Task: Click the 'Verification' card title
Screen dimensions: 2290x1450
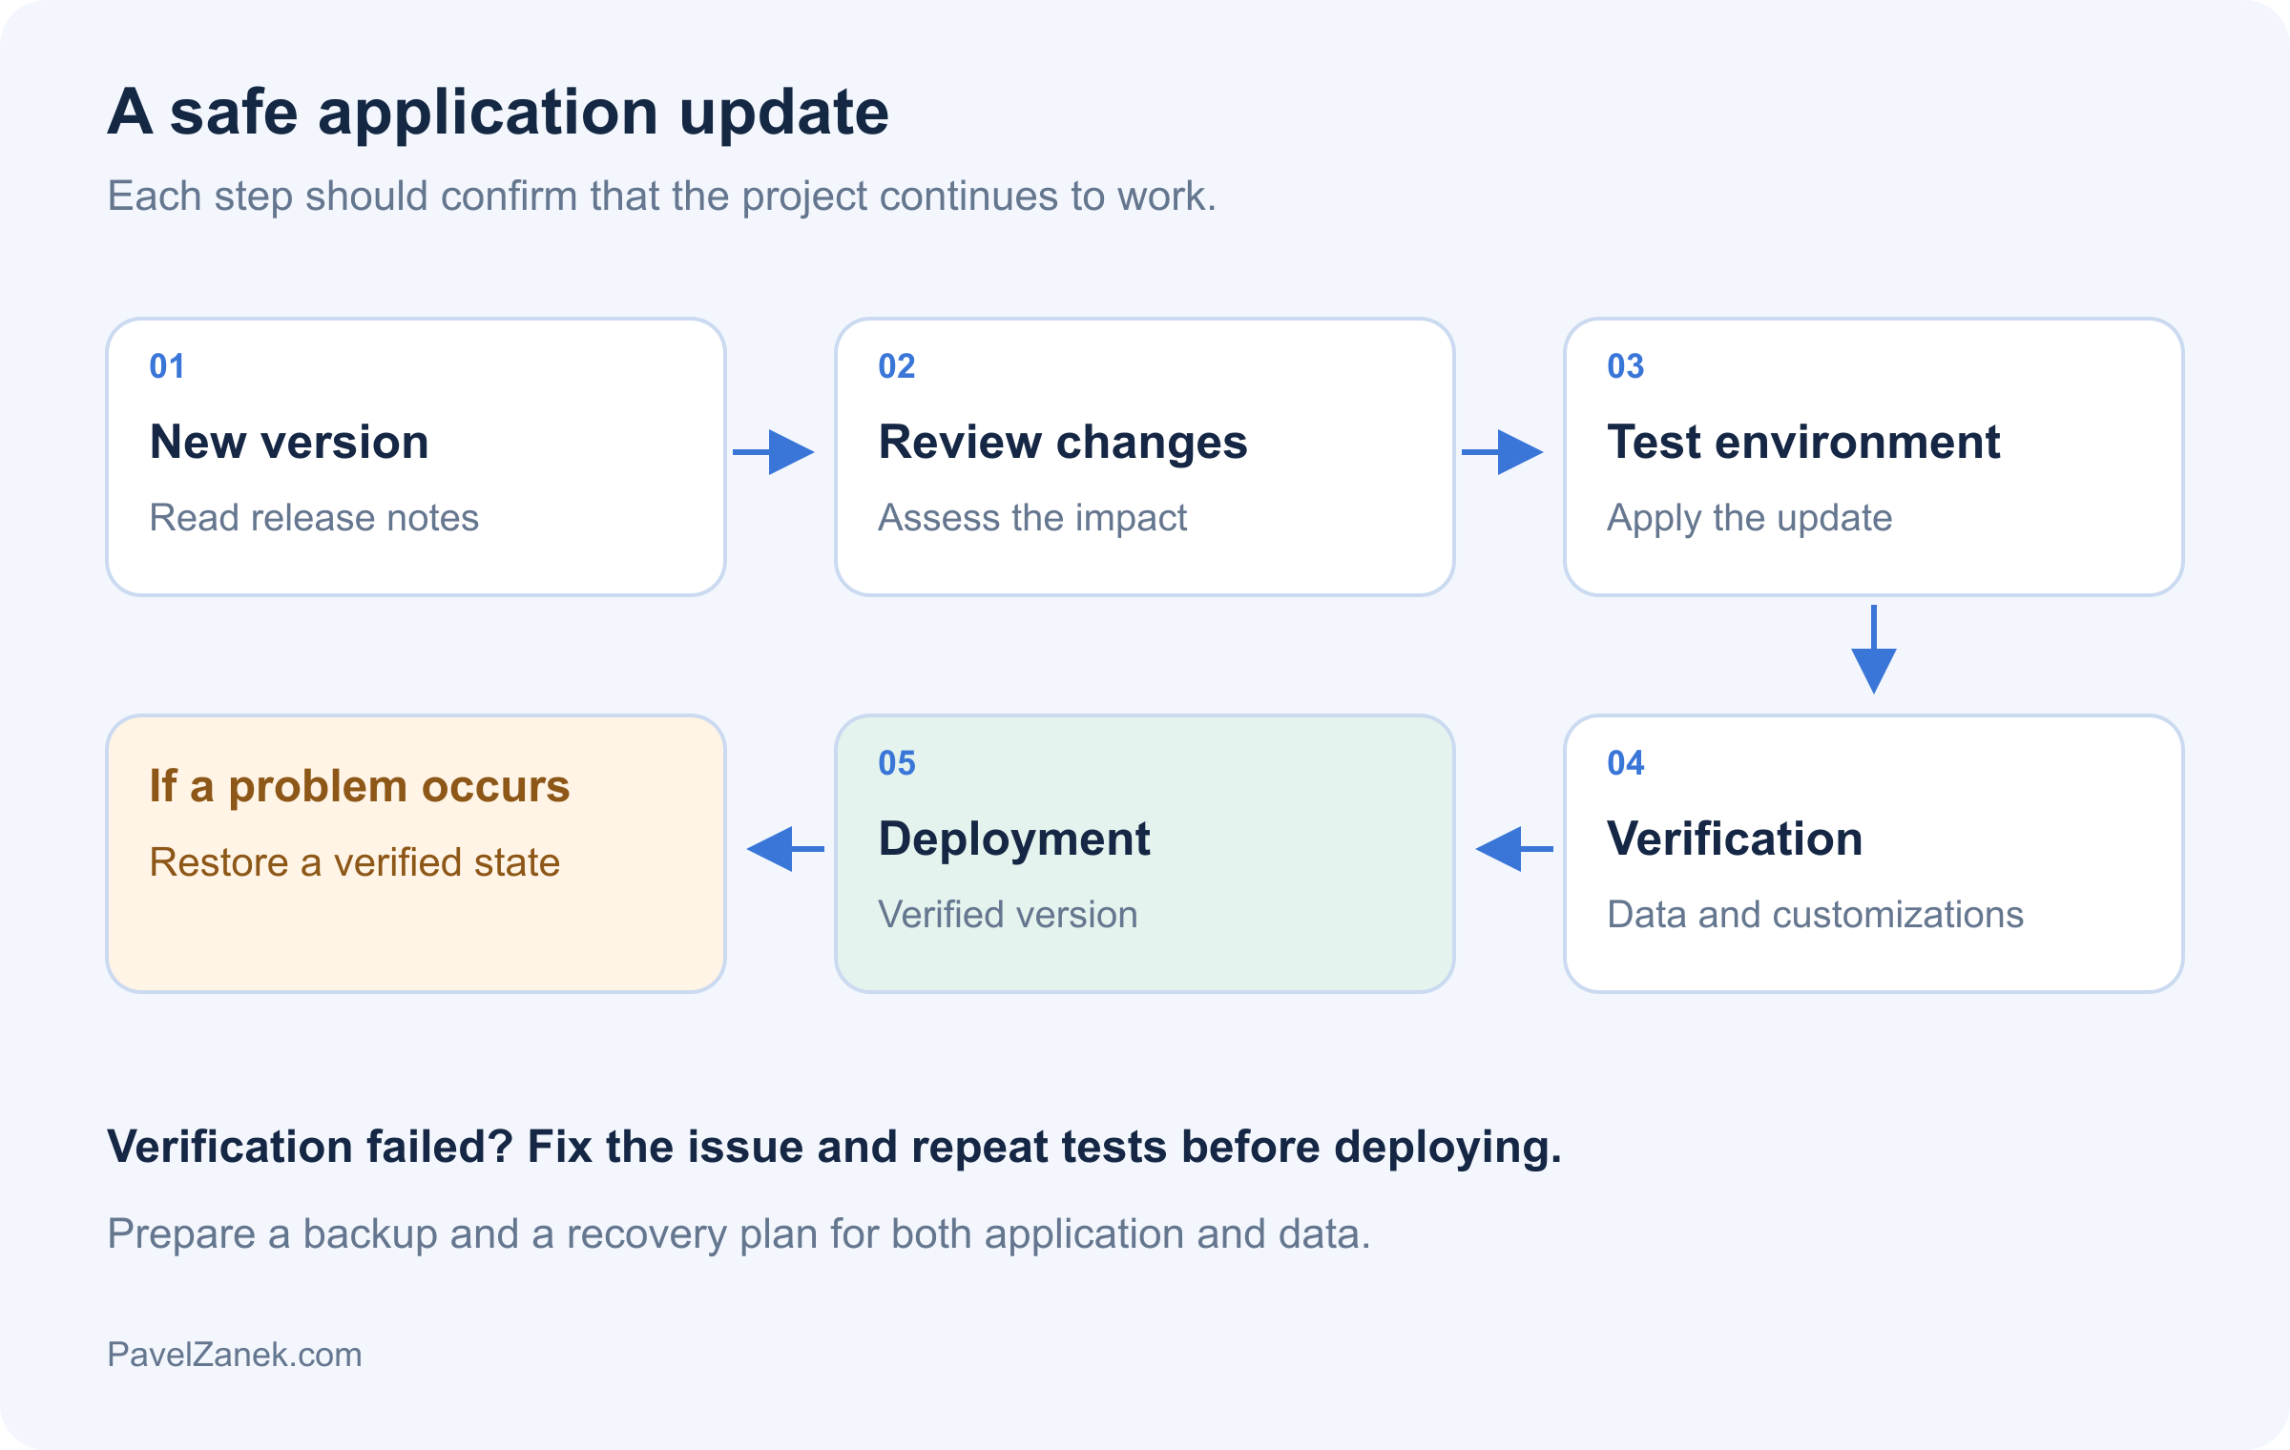Action: click(x=1735, y=839)
